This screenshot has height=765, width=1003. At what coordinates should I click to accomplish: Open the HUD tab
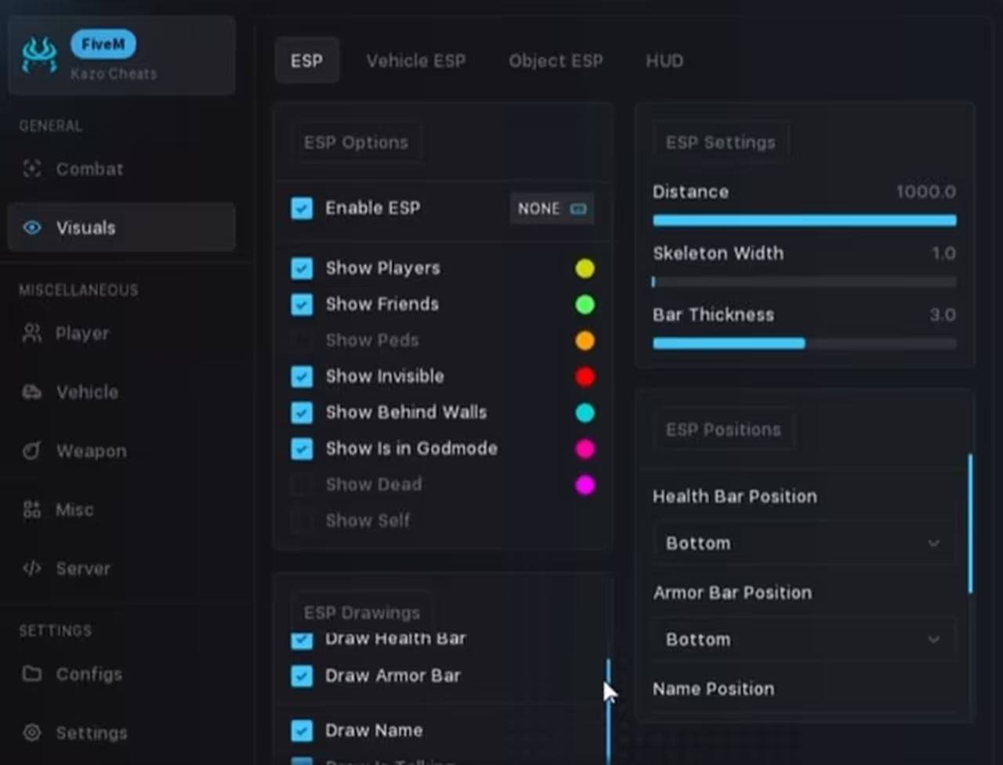point(664,60)
